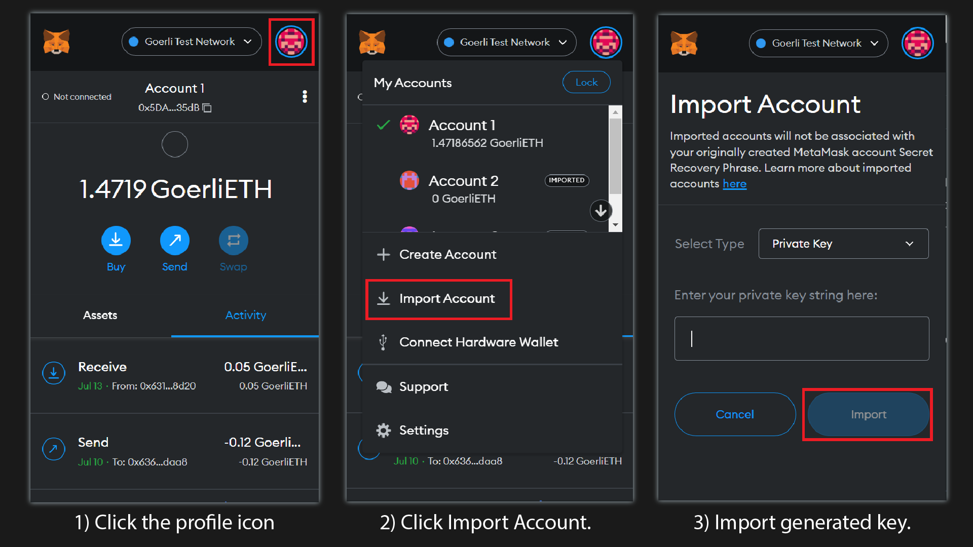Screen dimensions: 973x547
Task: Open the Select Type dropdown
Action: [843, 244]
